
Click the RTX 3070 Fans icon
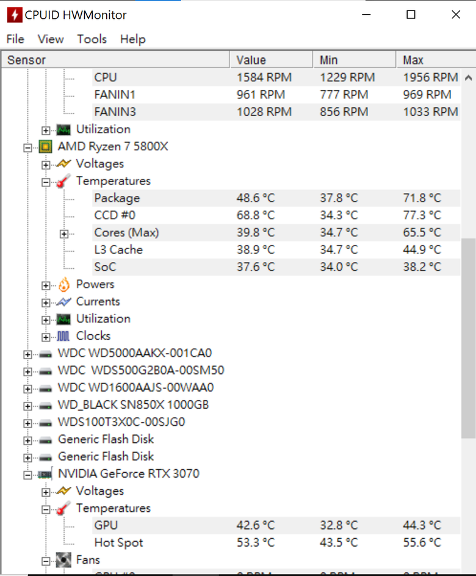click(63, 560)
